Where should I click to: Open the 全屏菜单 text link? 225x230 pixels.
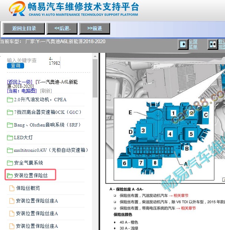pyautogui.click(x=193, y=44)
